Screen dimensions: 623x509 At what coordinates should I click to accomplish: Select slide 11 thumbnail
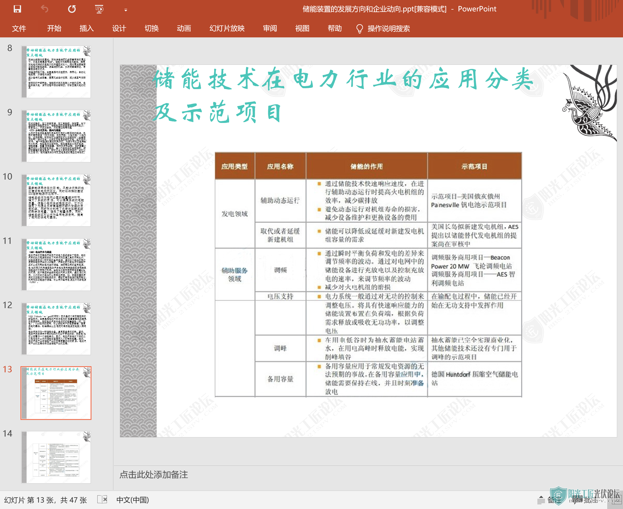click(x=56, y=265)
